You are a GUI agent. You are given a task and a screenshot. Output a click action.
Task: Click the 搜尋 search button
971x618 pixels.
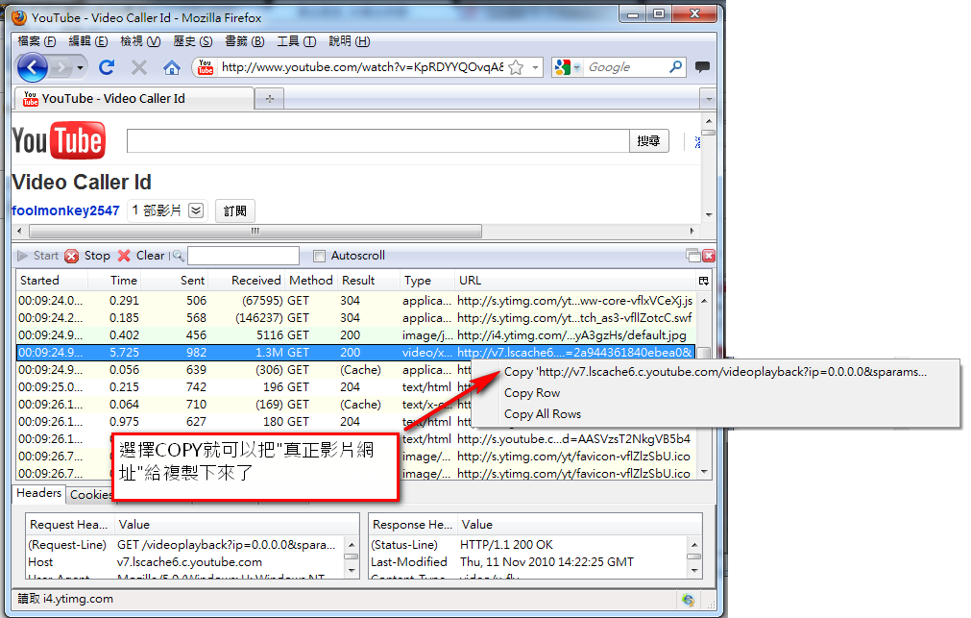pos(648,140)
